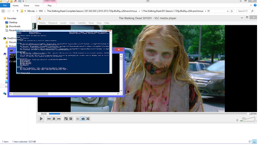Image resolution: width=262 pixels, height=150 pixels.
Task: Select HW in address path
Action: tap(41, 11)
